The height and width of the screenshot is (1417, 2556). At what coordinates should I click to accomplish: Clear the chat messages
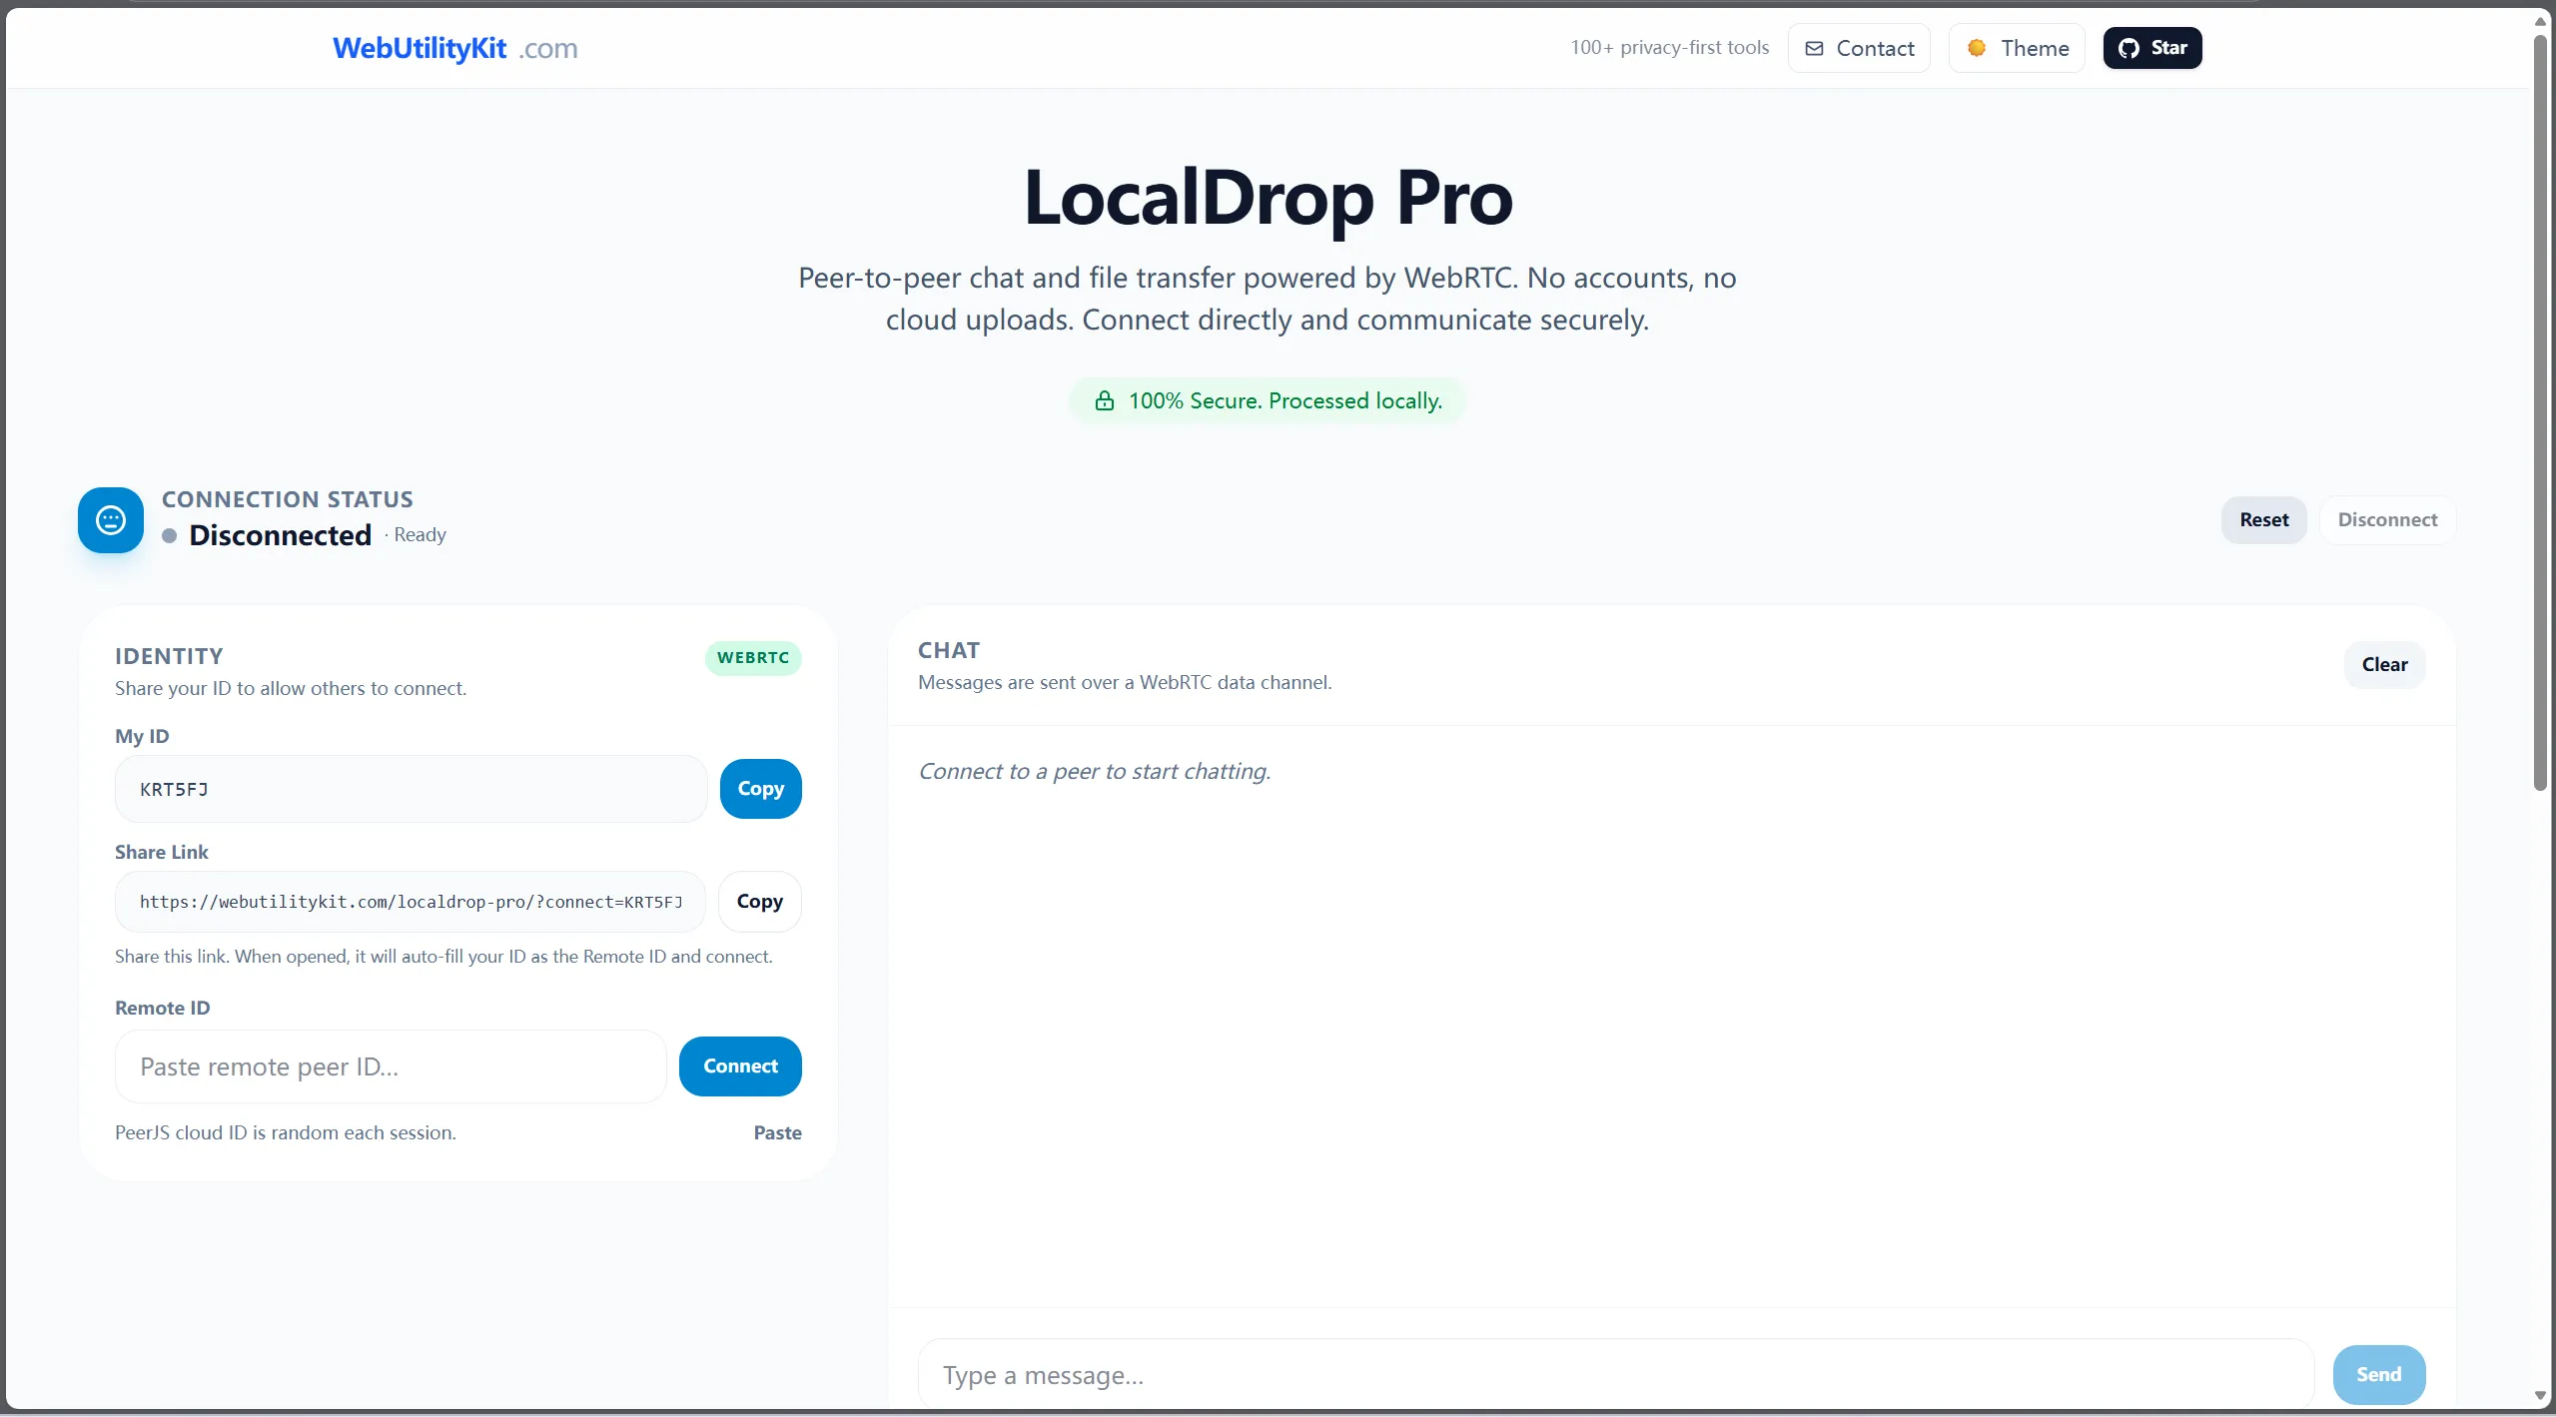pos(2383,664)
